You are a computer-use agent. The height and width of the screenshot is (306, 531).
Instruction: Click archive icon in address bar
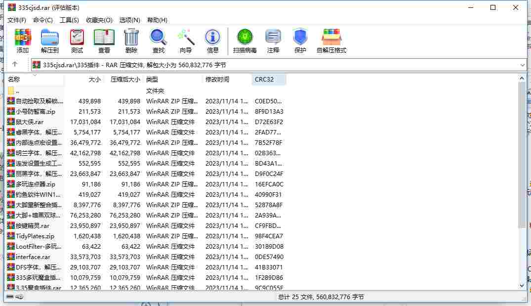pyautogui.click(x=37, y=65)
